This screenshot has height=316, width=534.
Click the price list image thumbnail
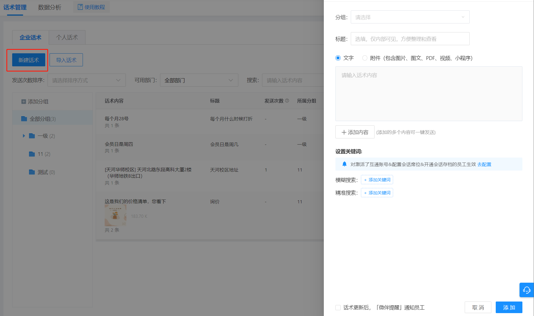[115, 215]
